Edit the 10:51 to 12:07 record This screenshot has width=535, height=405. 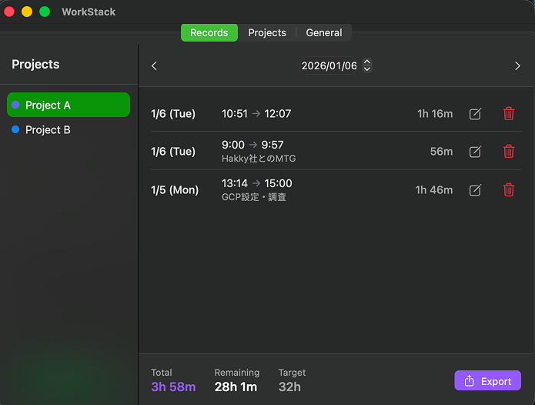point(475,114)
